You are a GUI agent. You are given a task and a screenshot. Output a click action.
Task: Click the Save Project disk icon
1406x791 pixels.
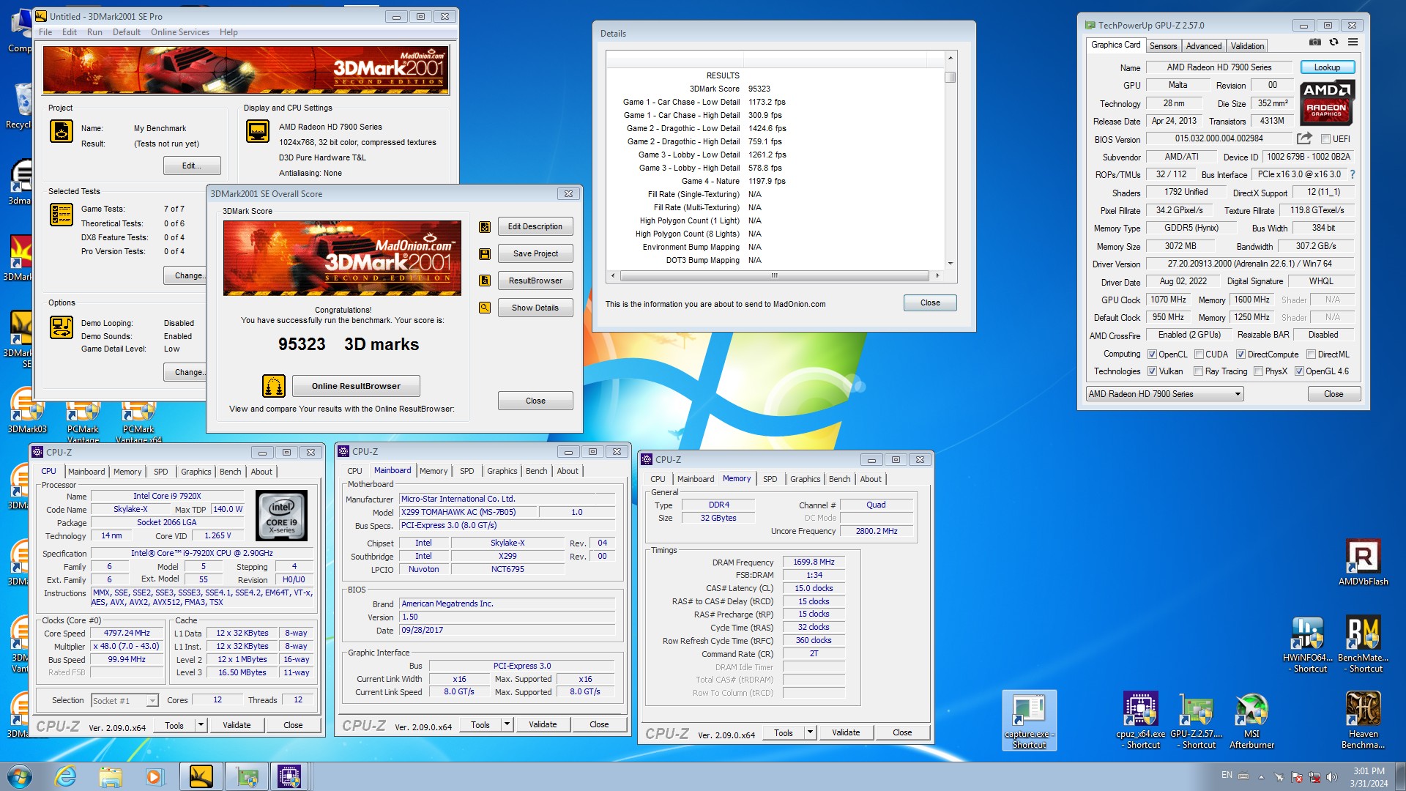(x=485, y=254)
